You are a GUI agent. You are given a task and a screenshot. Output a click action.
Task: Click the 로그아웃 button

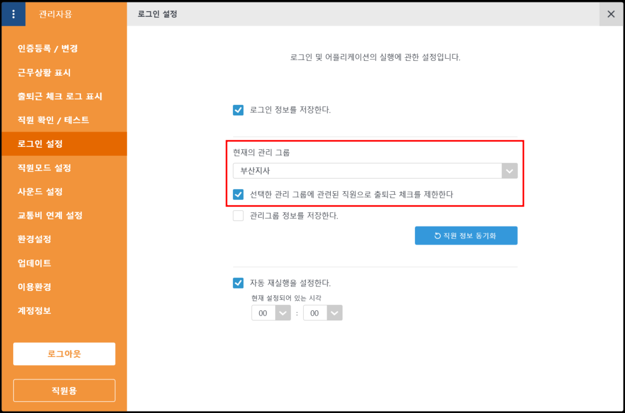tap(64, 354)
